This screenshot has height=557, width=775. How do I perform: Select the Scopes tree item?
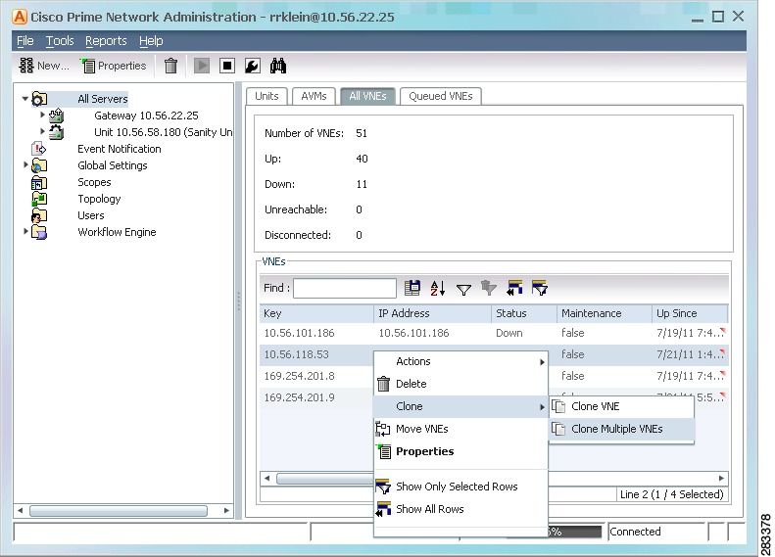(94, 182)
